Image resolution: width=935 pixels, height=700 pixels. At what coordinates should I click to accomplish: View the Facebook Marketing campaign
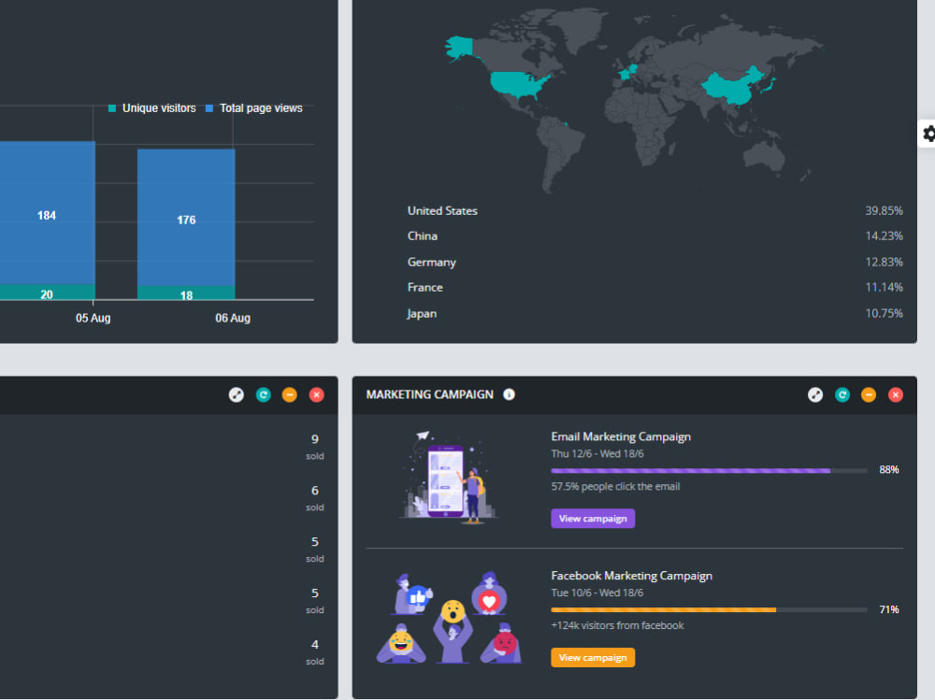[x=593, y=657]
